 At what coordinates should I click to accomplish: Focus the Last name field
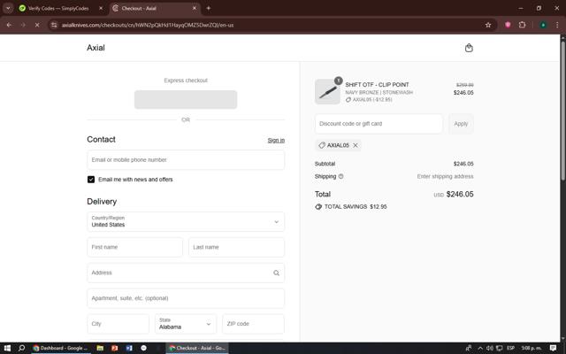coord(236,247)
